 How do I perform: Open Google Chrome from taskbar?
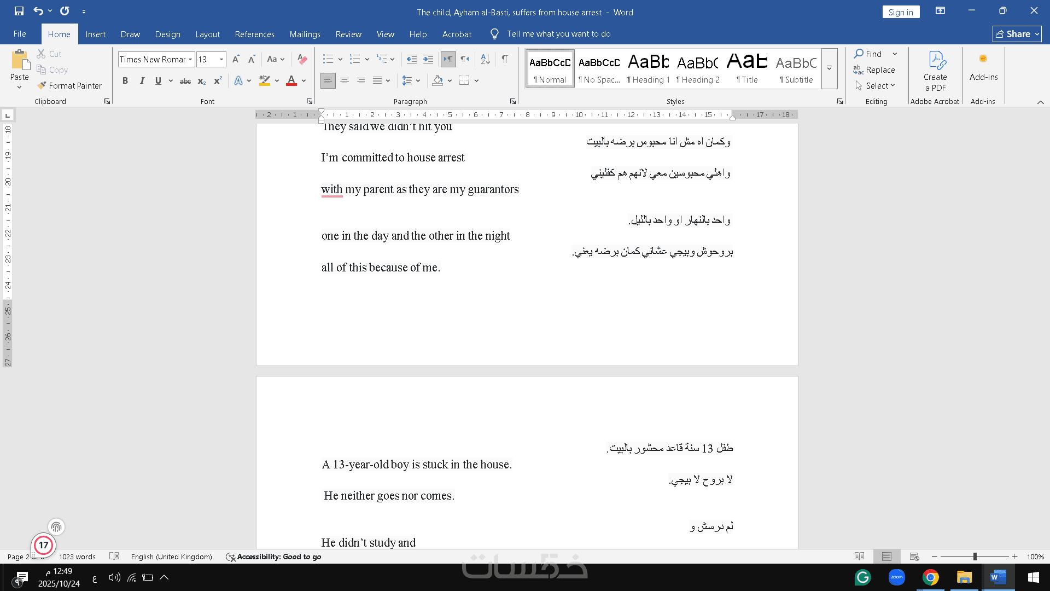pyautogui.click(x=930, y=577)
